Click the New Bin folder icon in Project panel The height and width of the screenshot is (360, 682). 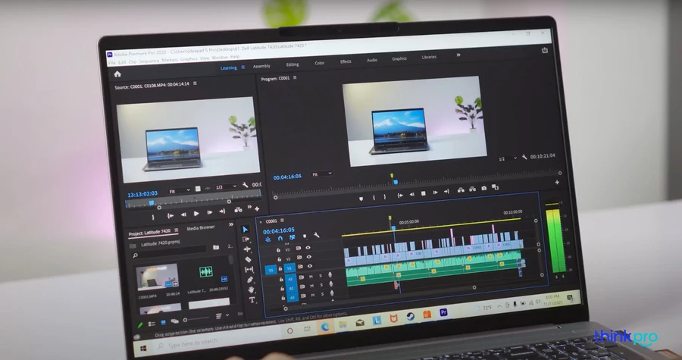(216, 247)
